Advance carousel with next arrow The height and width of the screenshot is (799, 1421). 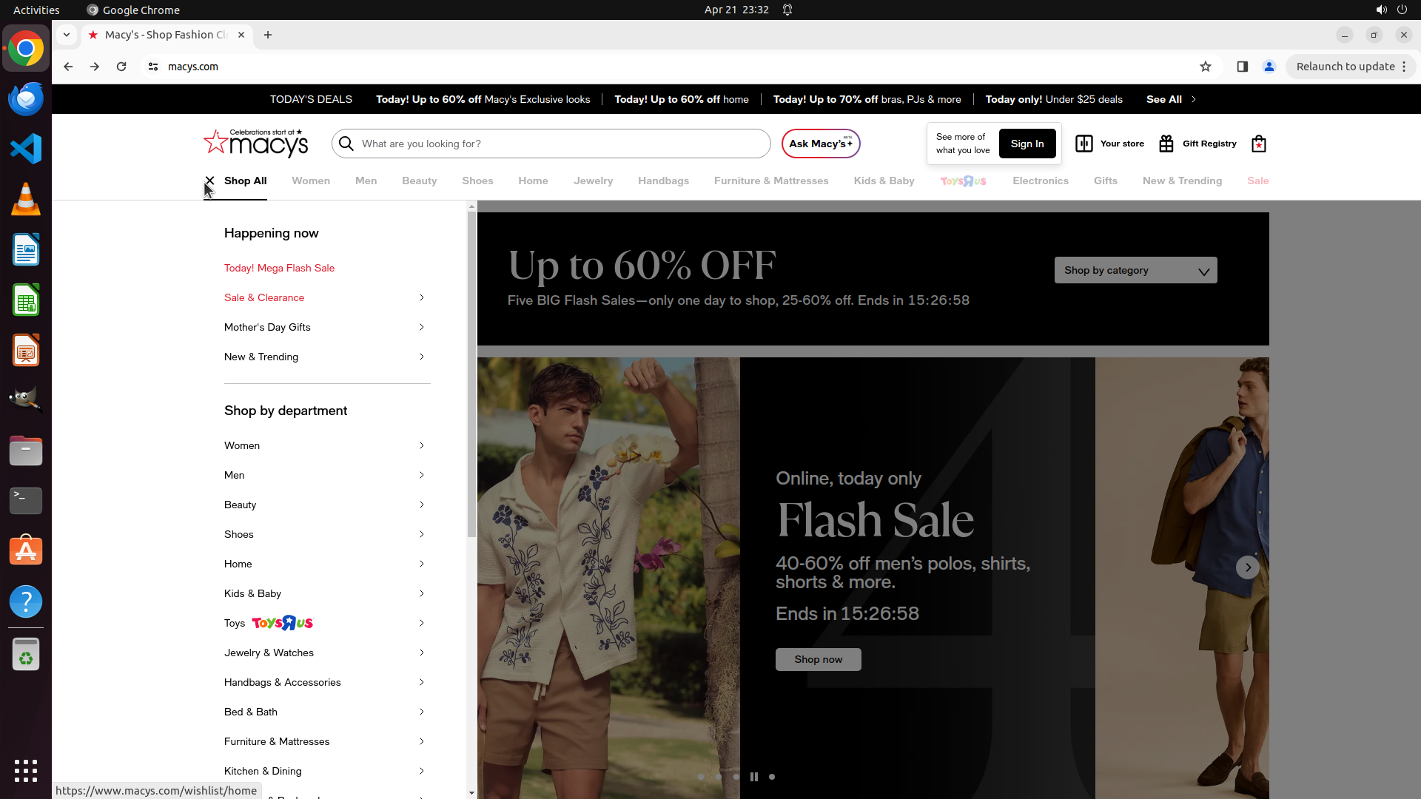coord(1248,567)
